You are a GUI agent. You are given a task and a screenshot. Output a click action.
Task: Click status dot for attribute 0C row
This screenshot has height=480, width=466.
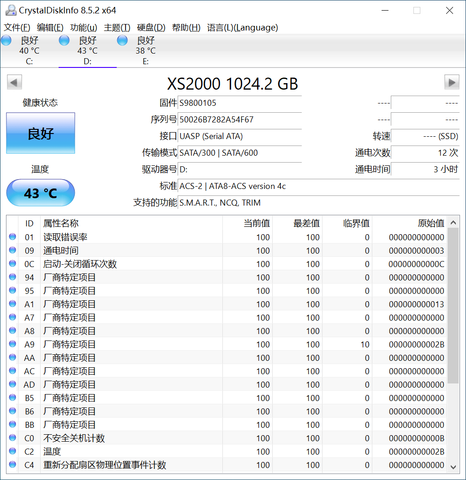point(12,263)
